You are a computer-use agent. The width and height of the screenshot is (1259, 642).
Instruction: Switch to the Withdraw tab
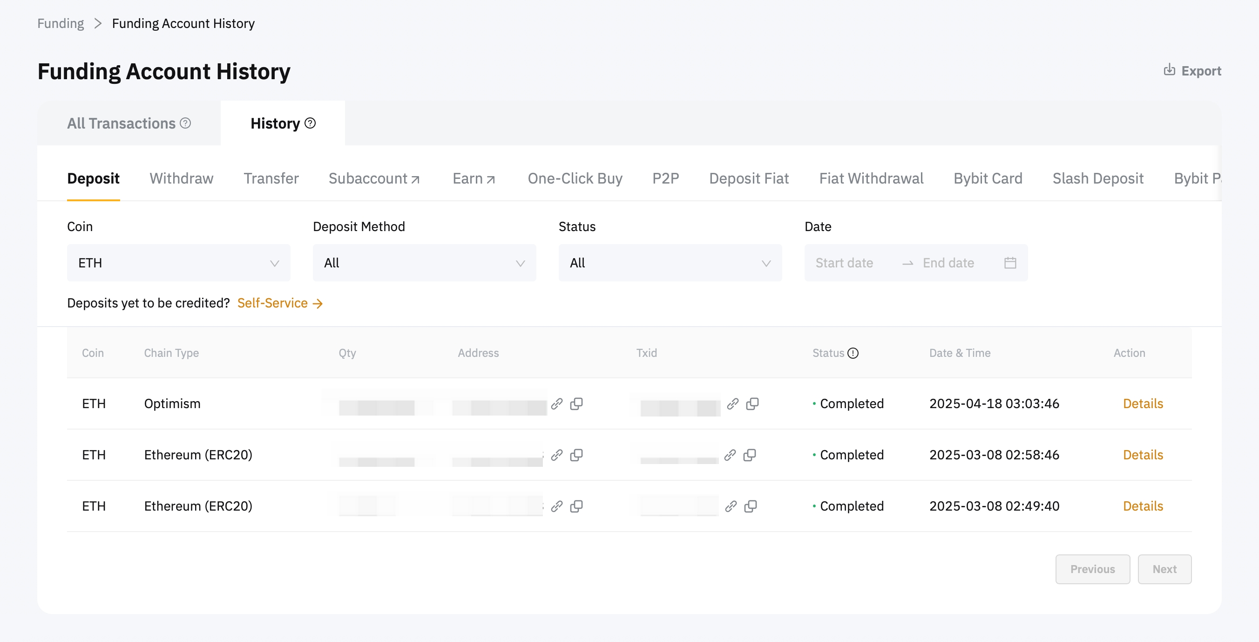[x=181, y=178]
